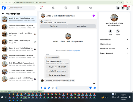Click the large apartment photo in right panel

[114, 18]
